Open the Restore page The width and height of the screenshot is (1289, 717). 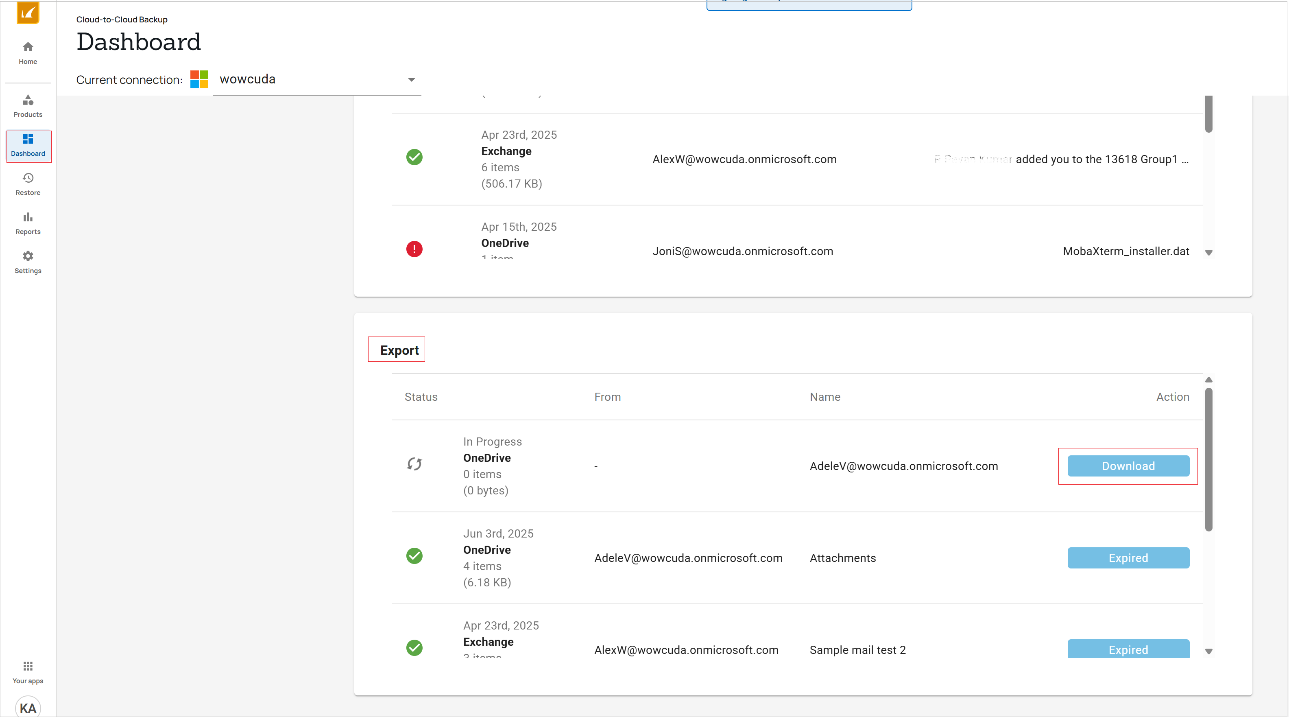click(x=28, y=184)
